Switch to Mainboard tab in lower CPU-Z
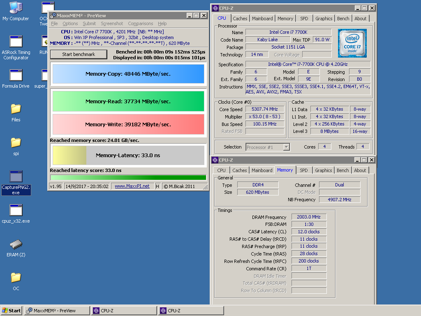421x316 pixels. pos(262,170)
